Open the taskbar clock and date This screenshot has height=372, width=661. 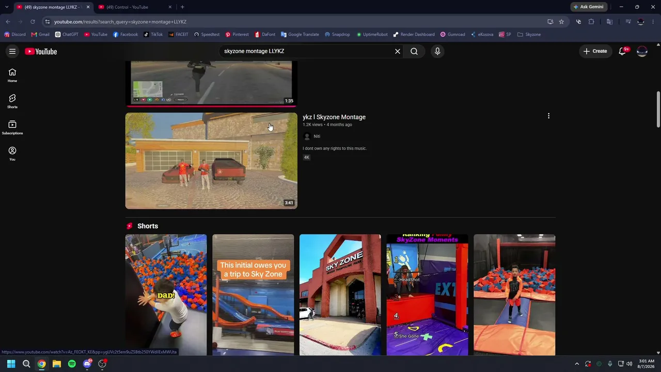(647, 364)
